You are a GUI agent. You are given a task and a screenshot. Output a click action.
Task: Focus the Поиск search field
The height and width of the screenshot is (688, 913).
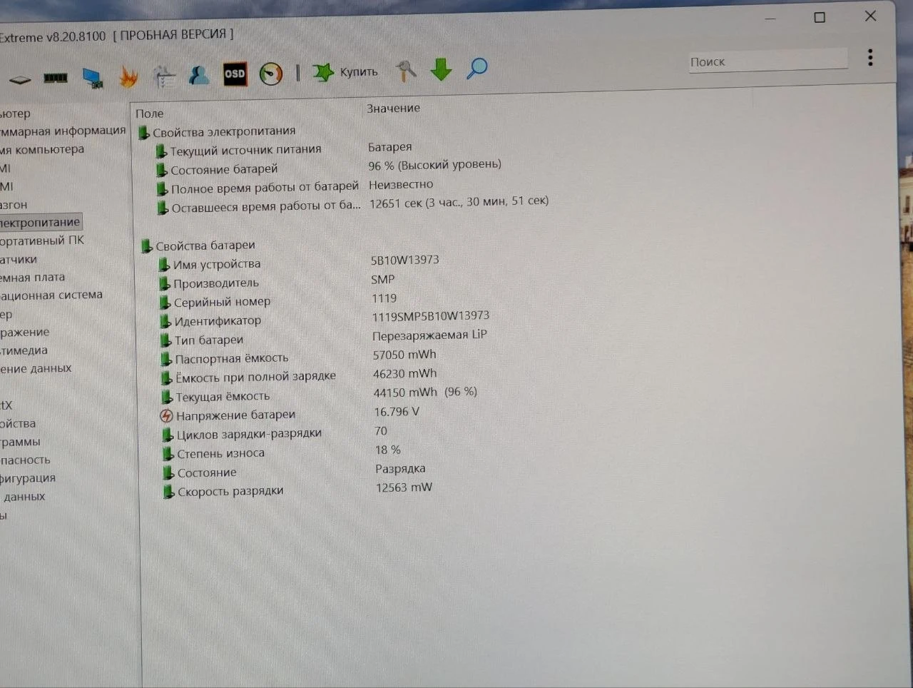click(x=767, y=61)
